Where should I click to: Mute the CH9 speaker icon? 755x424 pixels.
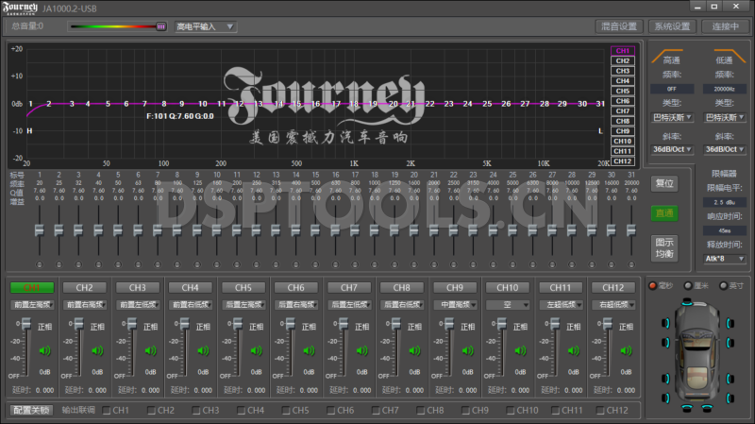pos(467,350)
